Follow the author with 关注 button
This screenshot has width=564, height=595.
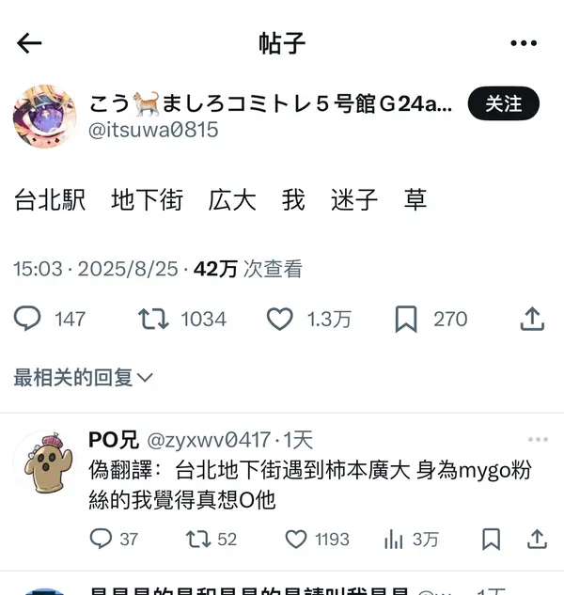503,103
